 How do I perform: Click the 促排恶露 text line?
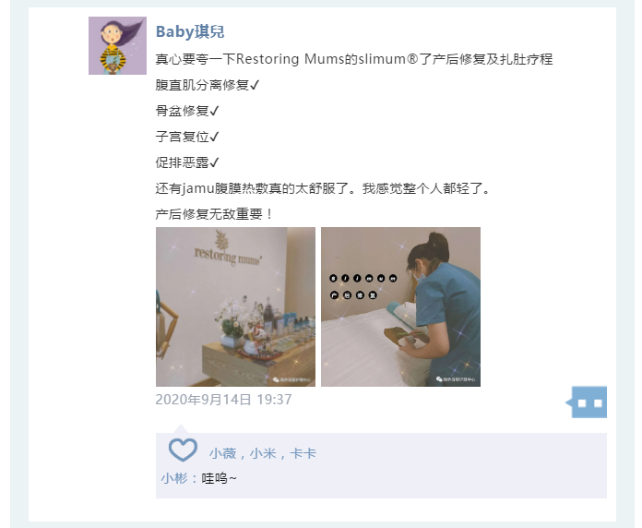point(187,162)
